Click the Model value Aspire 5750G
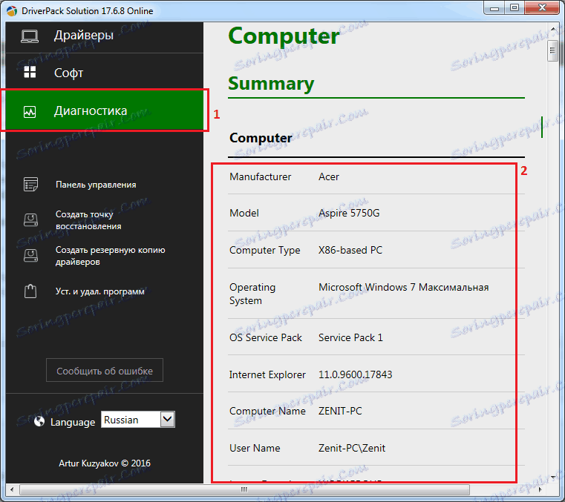The width and height of the screenshot is (565, 502). point(349,213)
